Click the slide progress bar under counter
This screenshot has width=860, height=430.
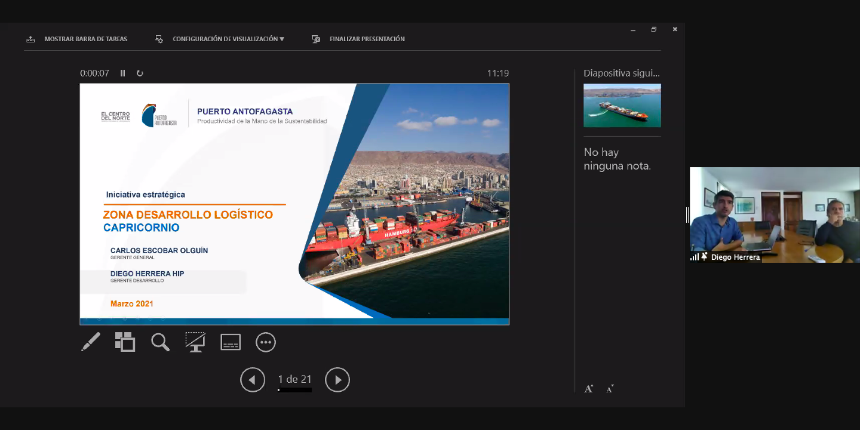pyautogui.click(x=294, y=390)
